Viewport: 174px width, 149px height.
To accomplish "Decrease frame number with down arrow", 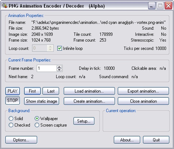I will (59, 70).
